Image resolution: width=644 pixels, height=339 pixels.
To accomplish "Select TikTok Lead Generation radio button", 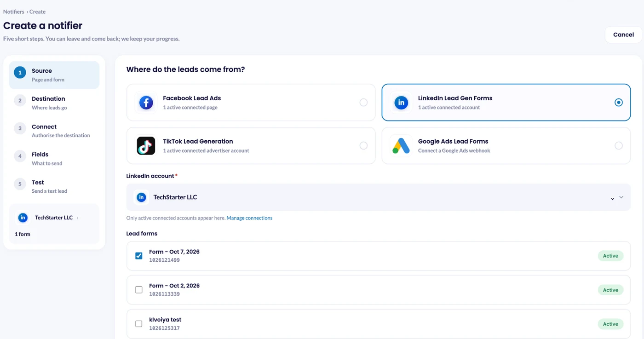I will pos(363,146).
